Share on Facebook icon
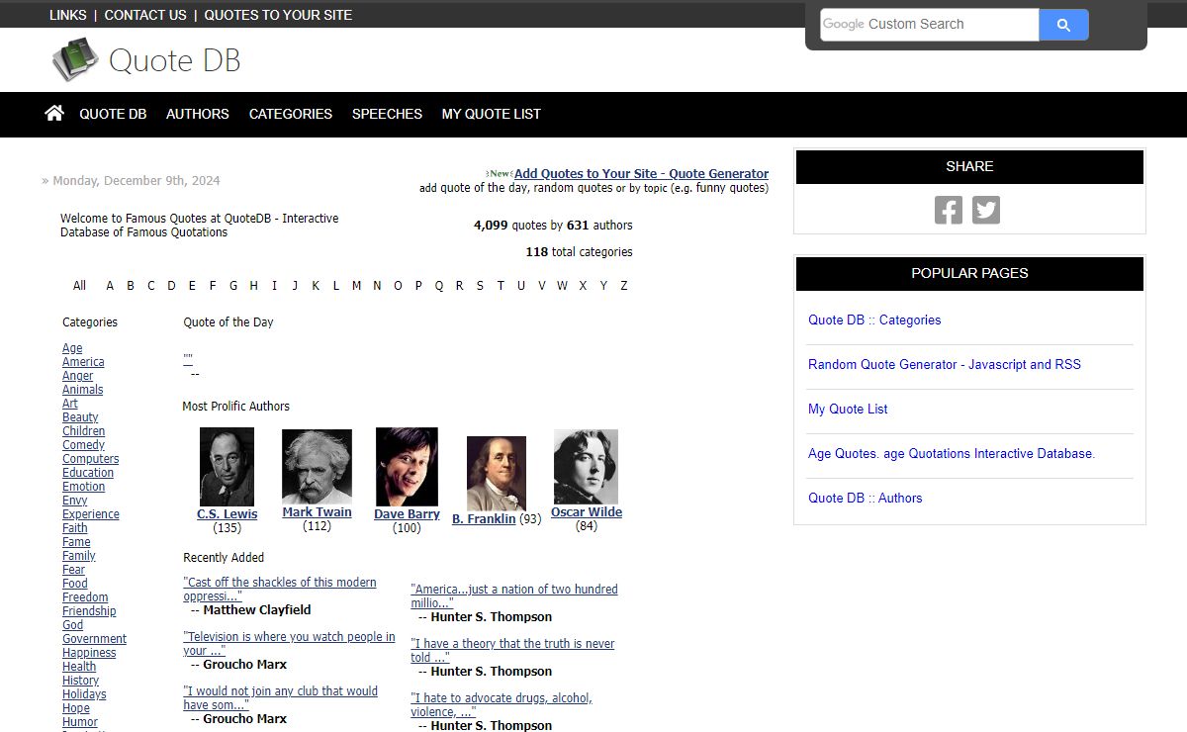 949,210
